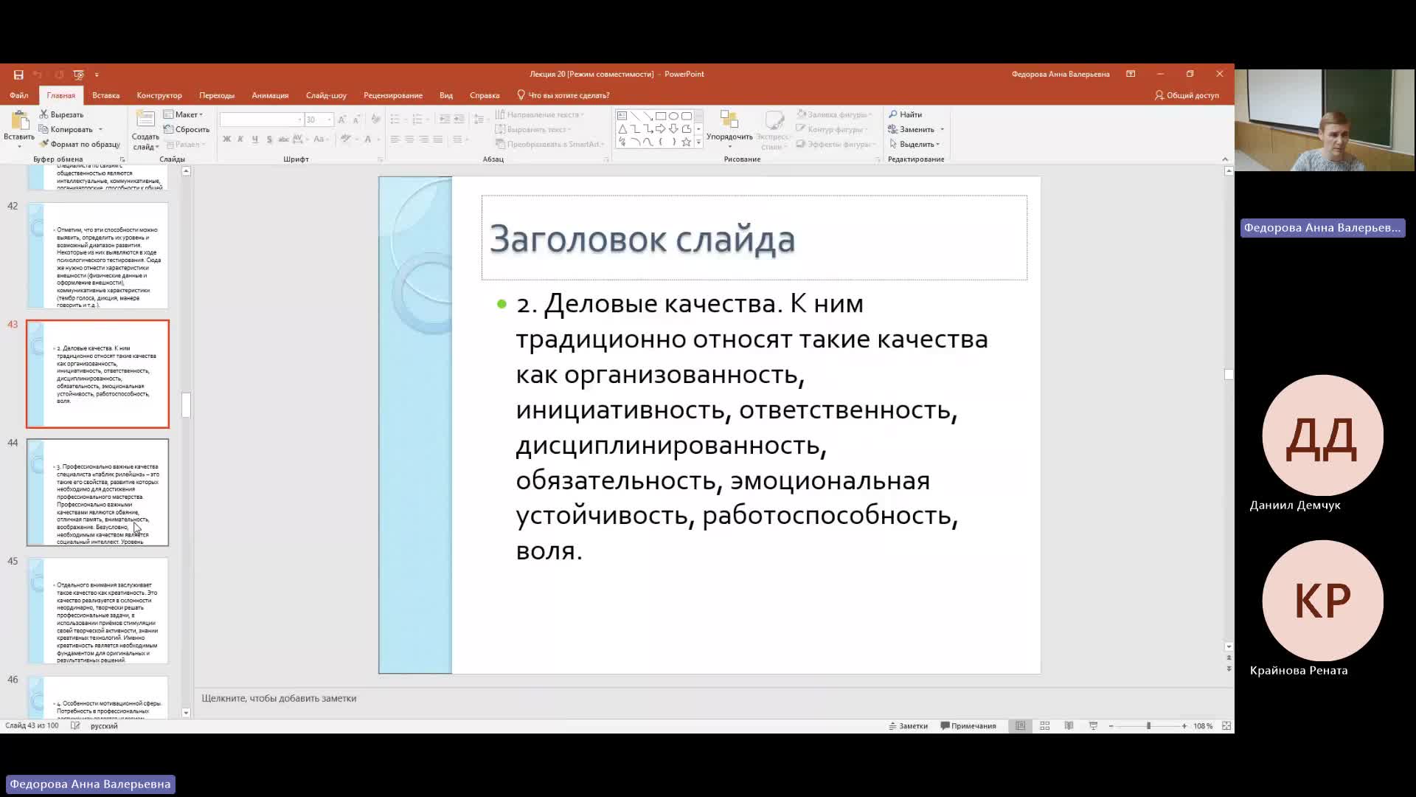Screen dimensions: 1416x797
Task: Collapse the ribbon with the chevron arrow
Action: 1225,159
